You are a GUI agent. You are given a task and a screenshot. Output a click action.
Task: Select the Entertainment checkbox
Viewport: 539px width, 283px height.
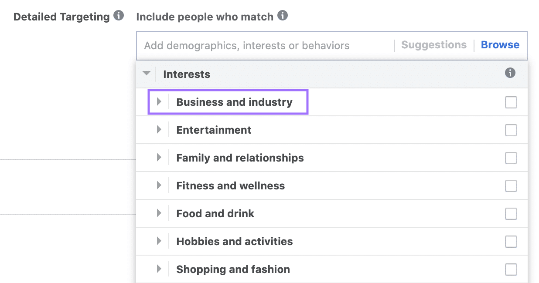tap(511, 130)
